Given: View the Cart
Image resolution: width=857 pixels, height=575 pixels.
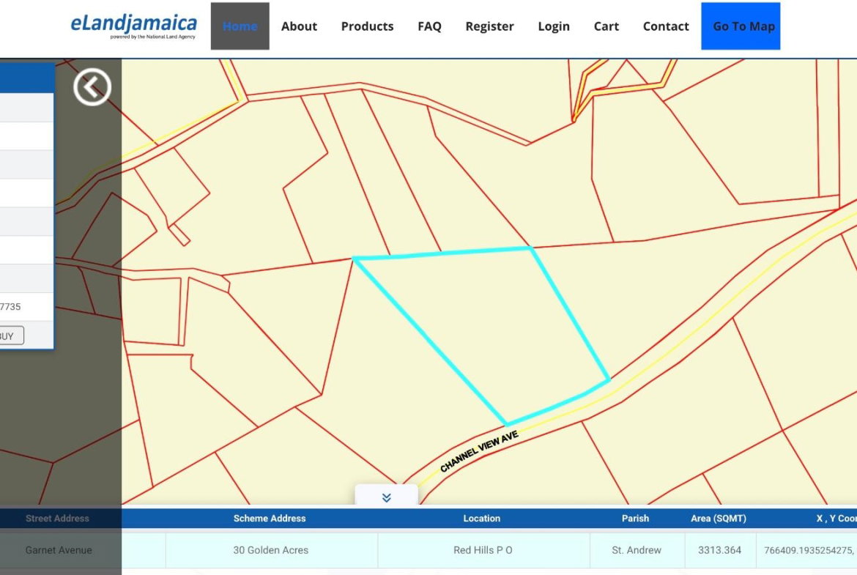Looking at the screenshot, I should coord(606,26).
